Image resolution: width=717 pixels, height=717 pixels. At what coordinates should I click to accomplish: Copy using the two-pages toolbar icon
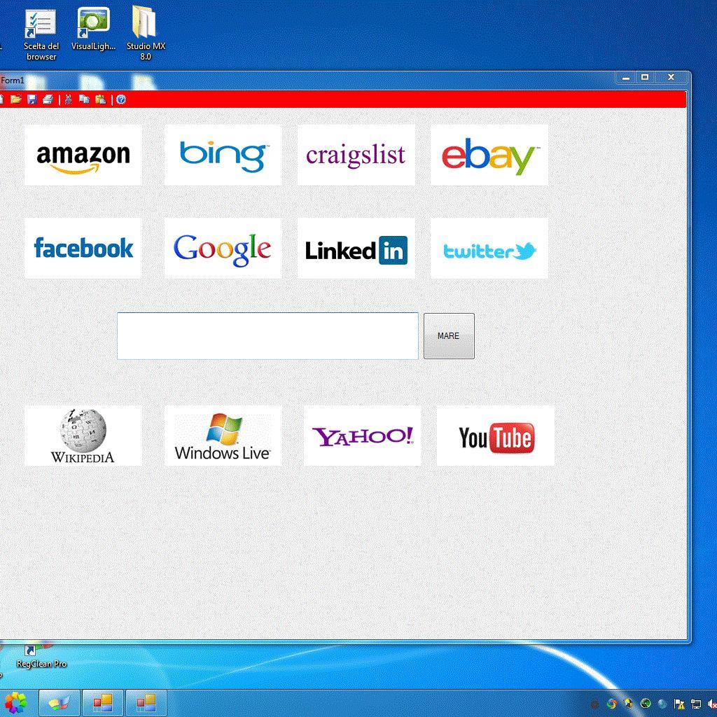pos(84,99)
